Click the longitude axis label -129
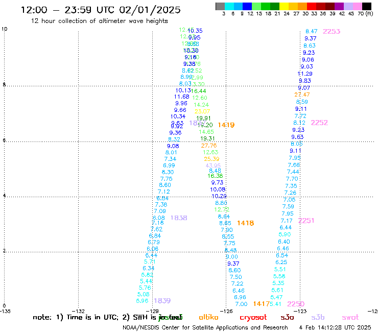The image size is (378, 332). 152,311
